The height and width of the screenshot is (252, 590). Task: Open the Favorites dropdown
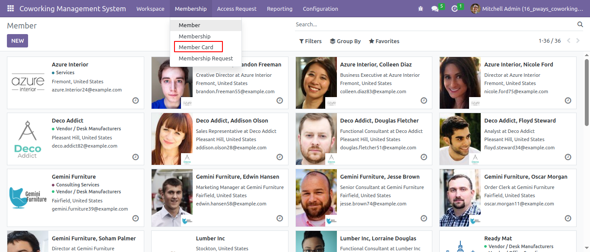click(384, 41)
